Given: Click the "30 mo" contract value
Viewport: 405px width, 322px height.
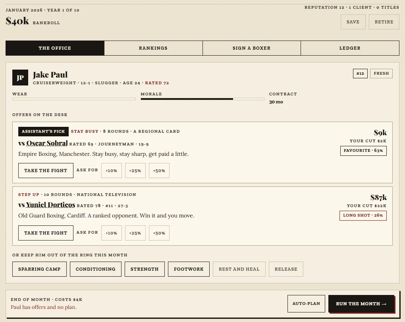Looking at the screenshot, I should 276,102.
